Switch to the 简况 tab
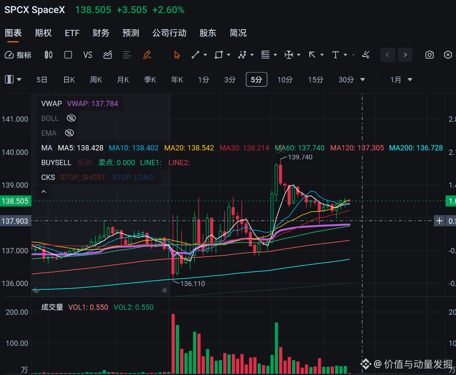The width and height of the screenshot is (456, 375). pos(238,33)
